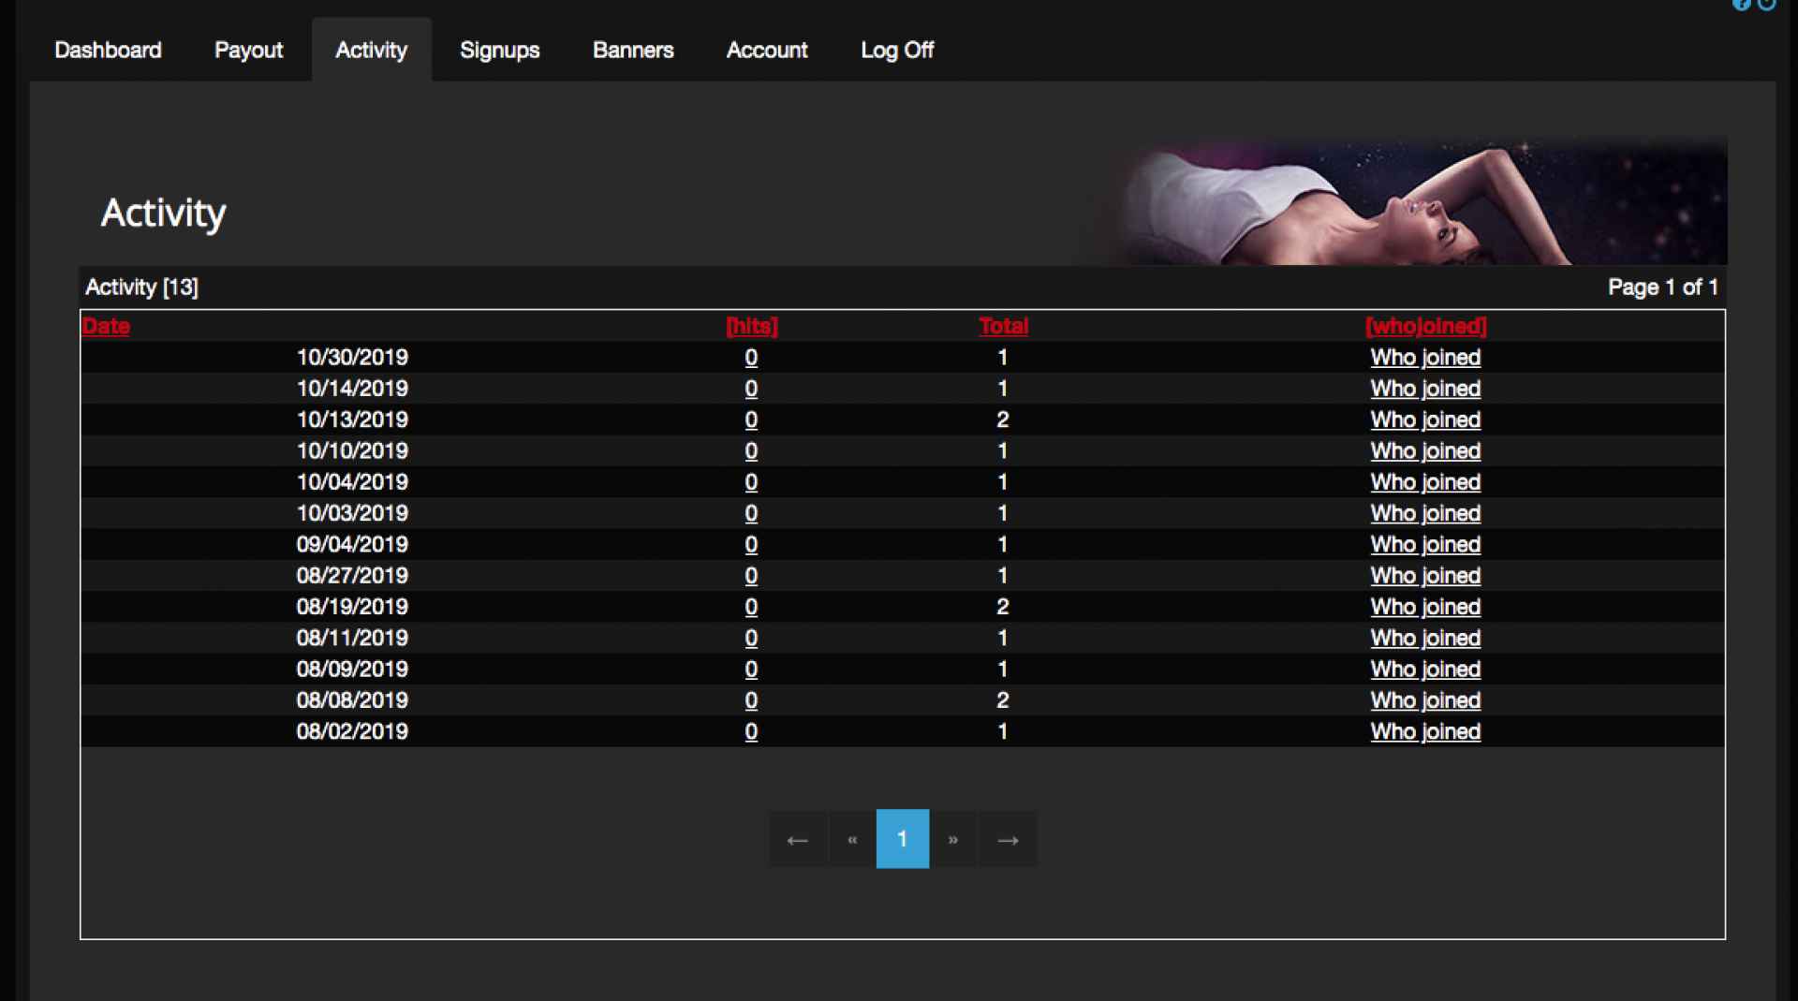This screenshot has height=1001, width=1798.
Task: Click the hits value for 10/14/2019
Action: [751, 388]
